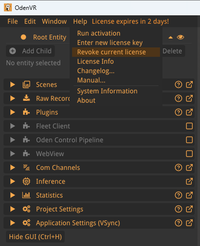Open help for Com Channels
The width and height of the screenshot is (200, 246).
178,167
